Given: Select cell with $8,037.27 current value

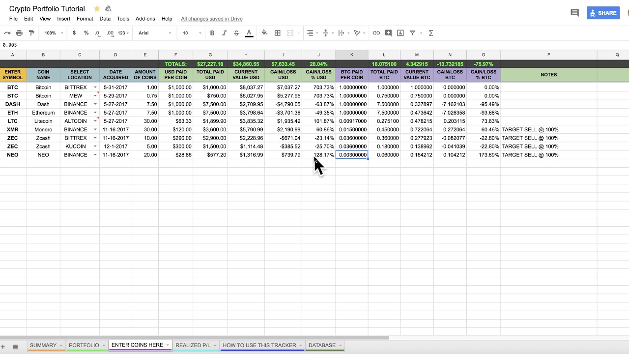Looking at the screenshot, I should point(246,88).
